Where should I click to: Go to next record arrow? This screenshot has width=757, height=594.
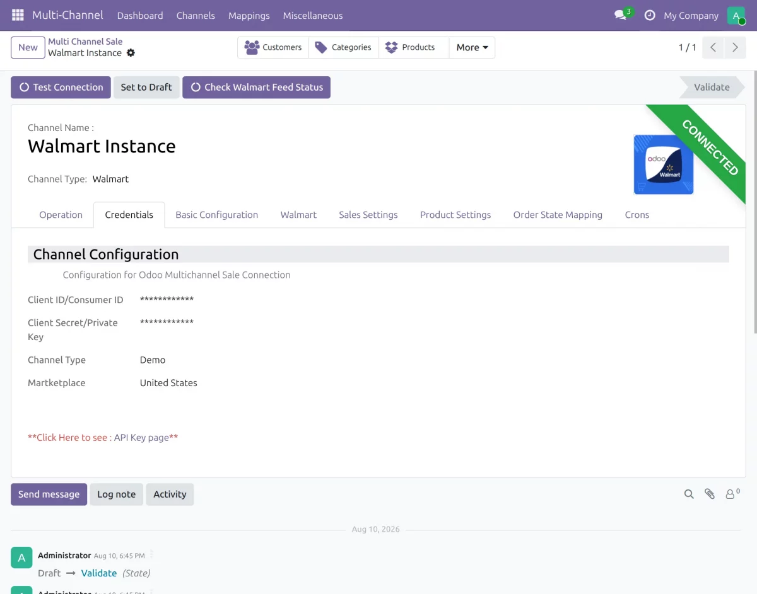point(735,47)
